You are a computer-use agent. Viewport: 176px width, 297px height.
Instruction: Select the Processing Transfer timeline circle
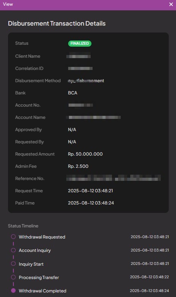click(x=13, y=277)
